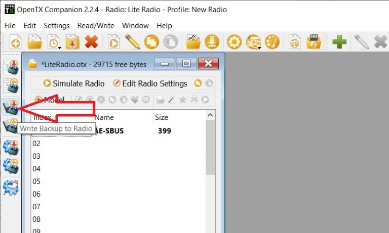The height and width of the screenshot is (233, 389).
Task: Open the recent files clock dropdown
Action: (x=54, y=42)
